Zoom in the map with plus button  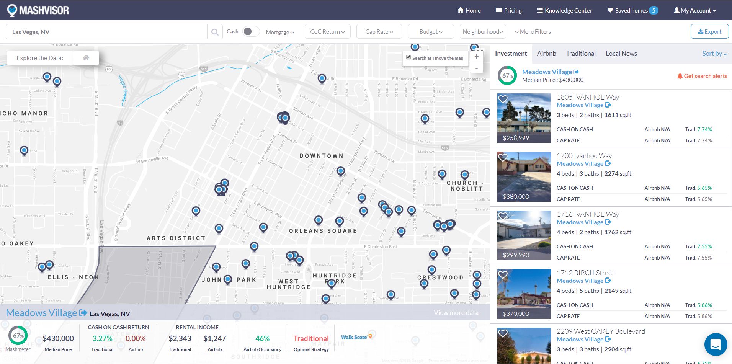point(476,57)
